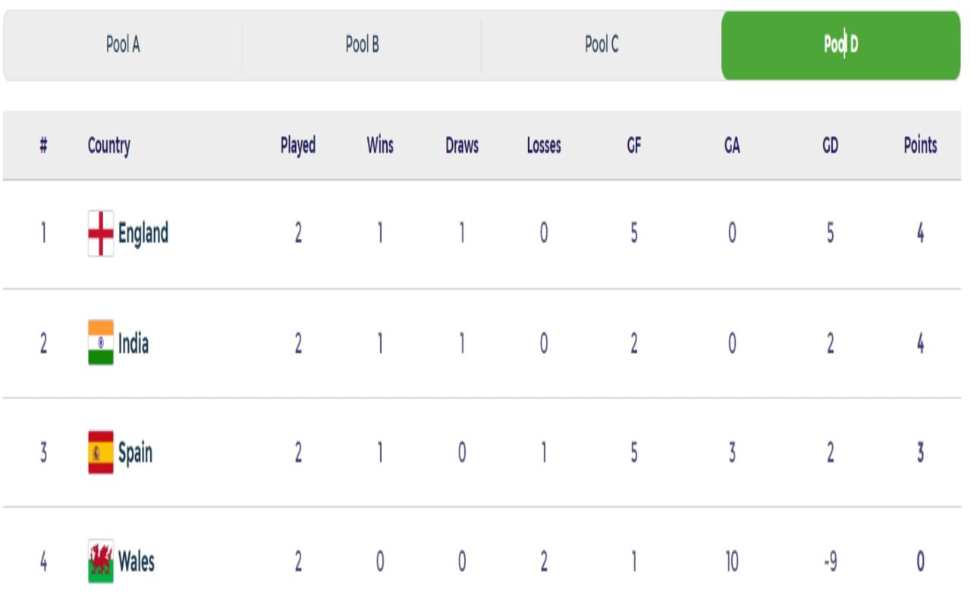
Task: Click the India flag icon
Action: point(101,343)
